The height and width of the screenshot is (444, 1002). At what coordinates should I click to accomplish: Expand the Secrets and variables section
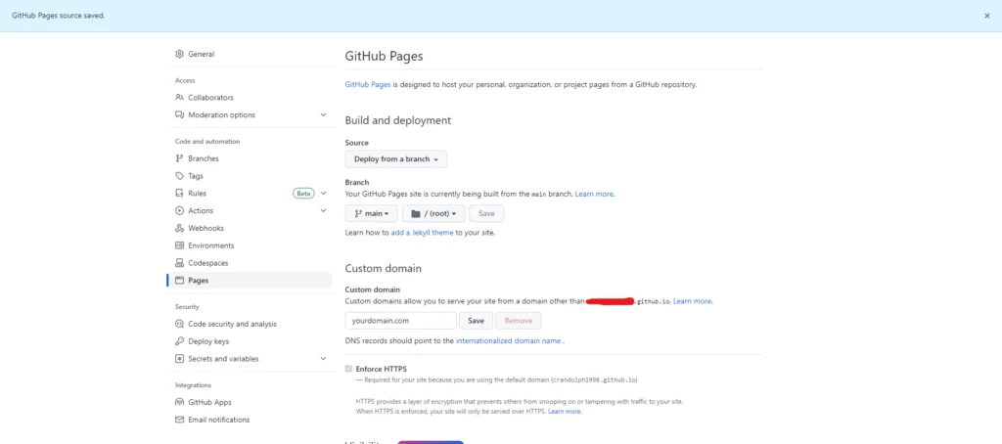pos(323,359)
